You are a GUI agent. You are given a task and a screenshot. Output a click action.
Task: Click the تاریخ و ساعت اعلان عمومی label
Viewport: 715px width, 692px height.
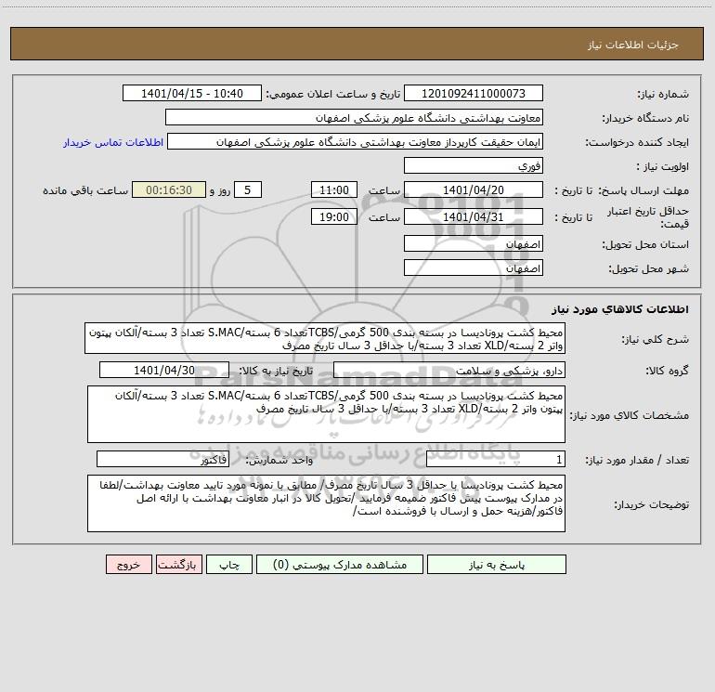pyautogui.click(x=333, y=94)
